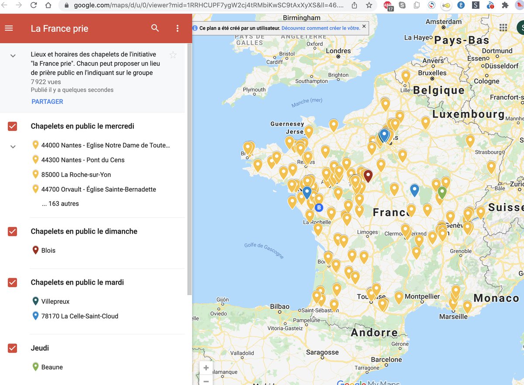Click the 'La France prie' map title
Viewport: 524px width, 385px height.
[59, 29]
